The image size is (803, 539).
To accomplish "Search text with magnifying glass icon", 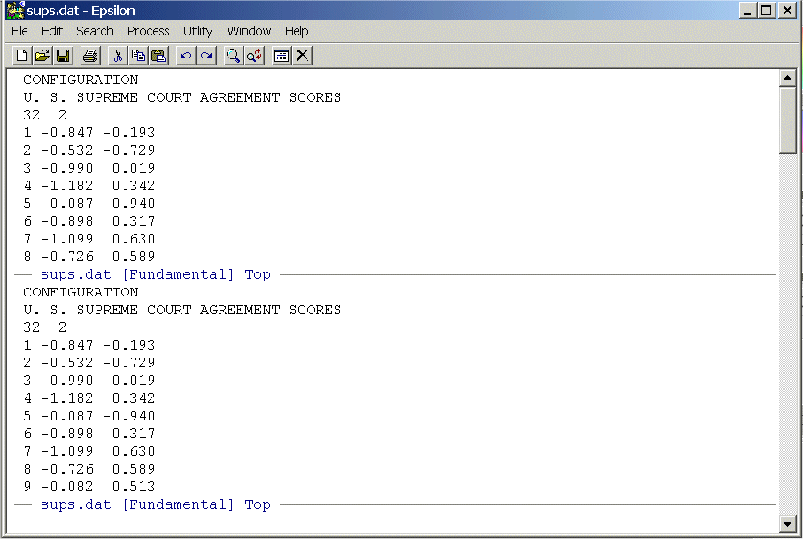I will 233,56.
